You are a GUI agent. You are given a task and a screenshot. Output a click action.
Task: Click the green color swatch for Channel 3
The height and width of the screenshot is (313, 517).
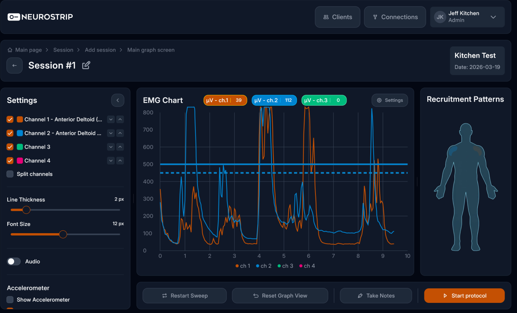coord(20,147)
